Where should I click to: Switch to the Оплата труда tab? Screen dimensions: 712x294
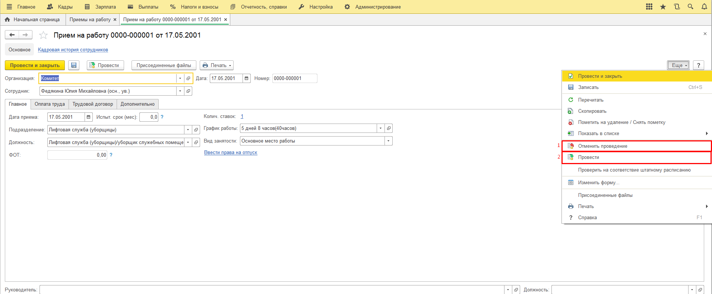[x=50, y=104]
